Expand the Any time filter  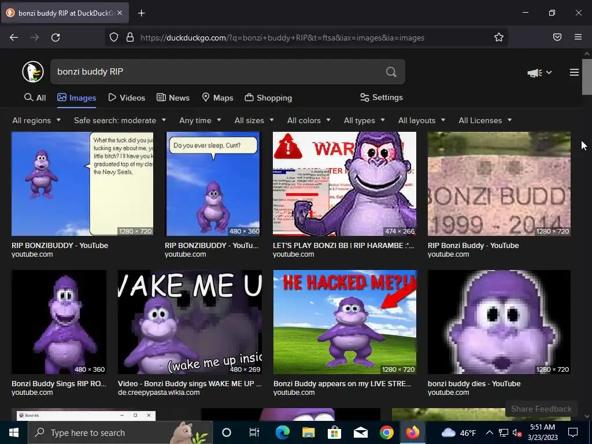pyautogui.click(x=200, y=120)
